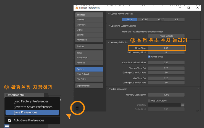This screenshot has width=204, height=128.
Task: Click the Blender logo in title bar
Action: coord(77,8)
